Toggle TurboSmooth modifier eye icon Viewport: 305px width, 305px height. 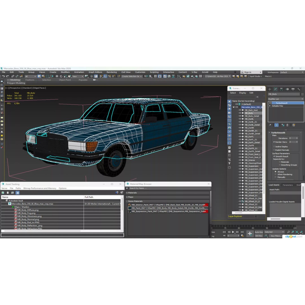pyautogui.click(x=270, y=103)
